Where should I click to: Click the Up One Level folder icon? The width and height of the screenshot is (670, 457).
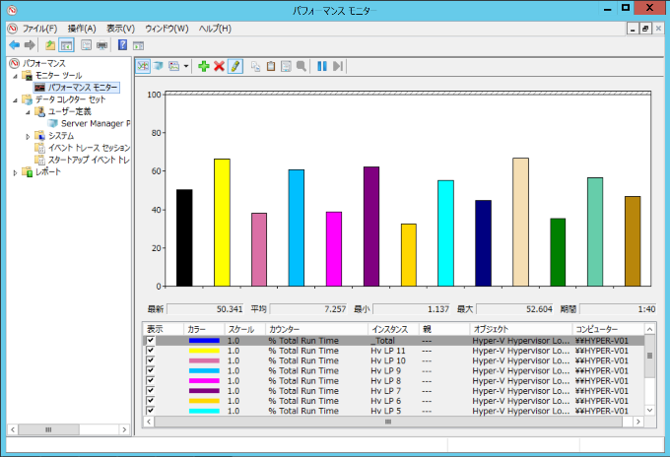pyautogui.click(x=50, y=45)
